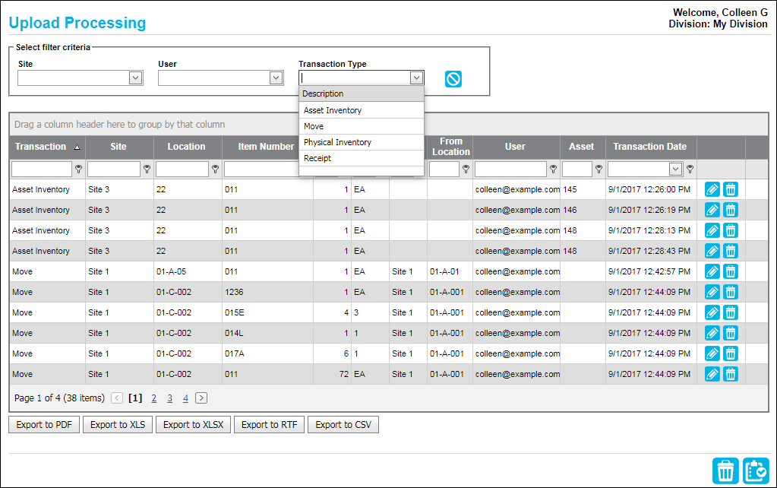Delete the Move row for item 014L

731,333
